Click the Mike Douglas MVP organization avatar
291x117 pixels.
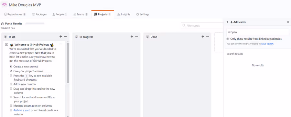4,4
